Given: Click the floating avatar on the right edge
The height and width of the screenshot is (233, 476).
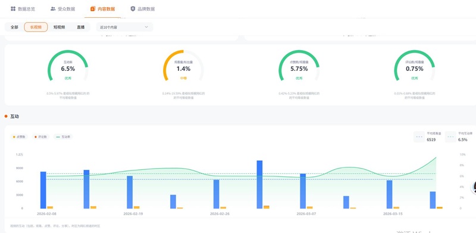Looking at the screenshot, I should [x=474, y=187].
